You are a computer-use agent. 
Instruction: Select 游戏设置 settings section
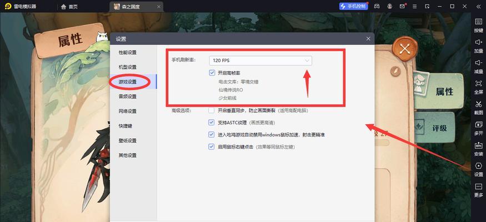133,82
